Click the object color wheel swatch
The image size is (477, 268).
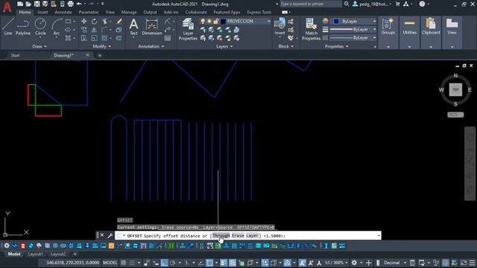[x=326, y=21]
